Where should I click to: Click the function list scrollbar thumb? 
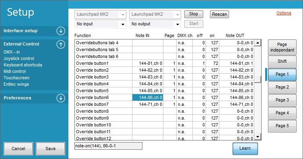(258, 79)
